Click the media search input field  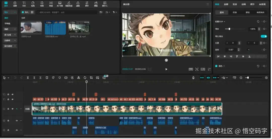(67, 12)
